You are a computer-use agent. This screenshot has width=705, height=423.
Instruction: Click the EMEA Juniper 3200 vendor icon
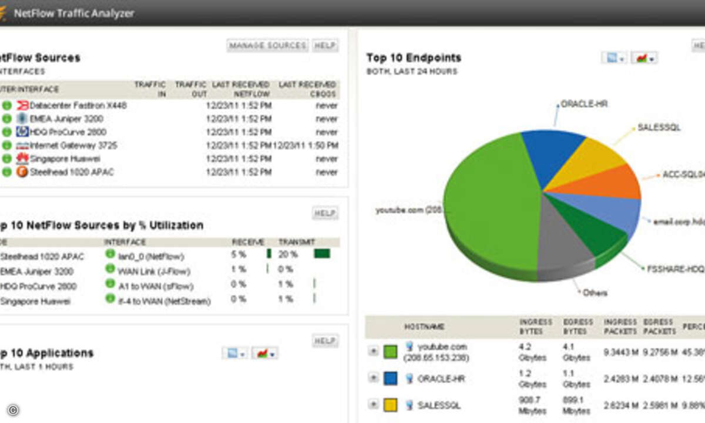pos(22,119)
